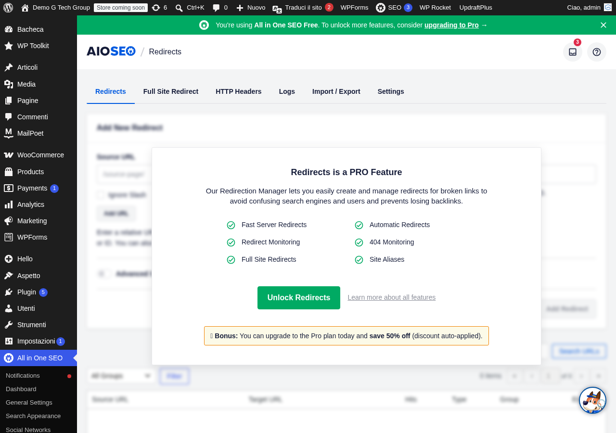
Task: Click the Store coming soon badge
Action: (121, 8)
